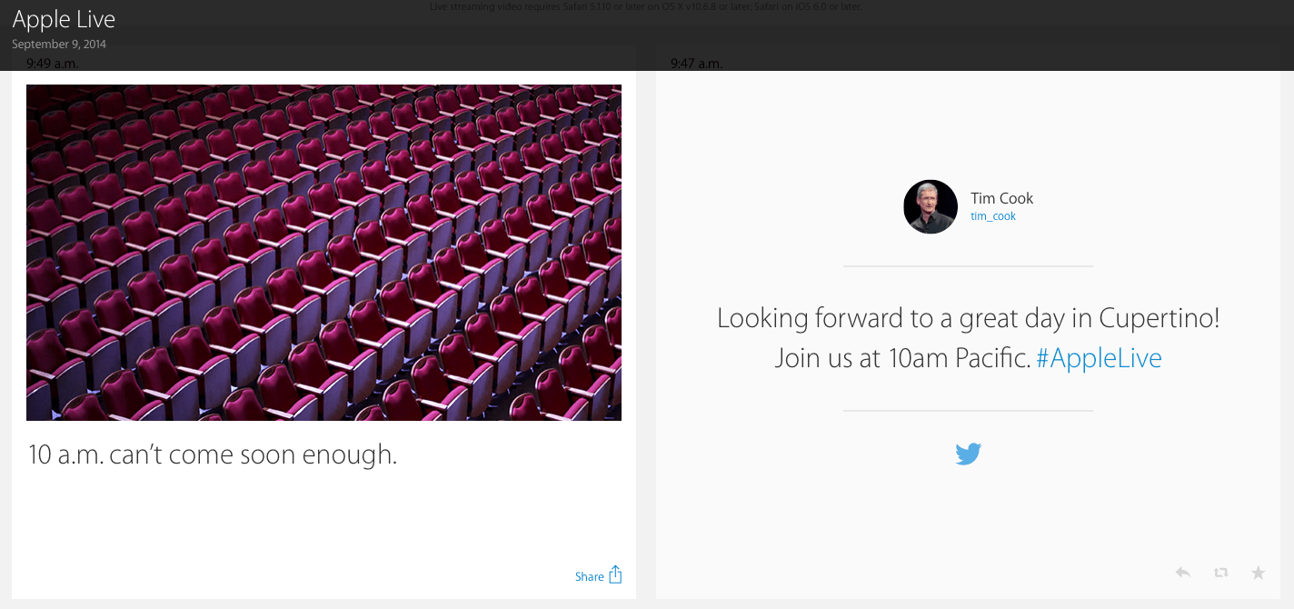1294x609 pixels.
Task: Click 'Looking forward to a great day' tweet text
Action: (968, 337)
